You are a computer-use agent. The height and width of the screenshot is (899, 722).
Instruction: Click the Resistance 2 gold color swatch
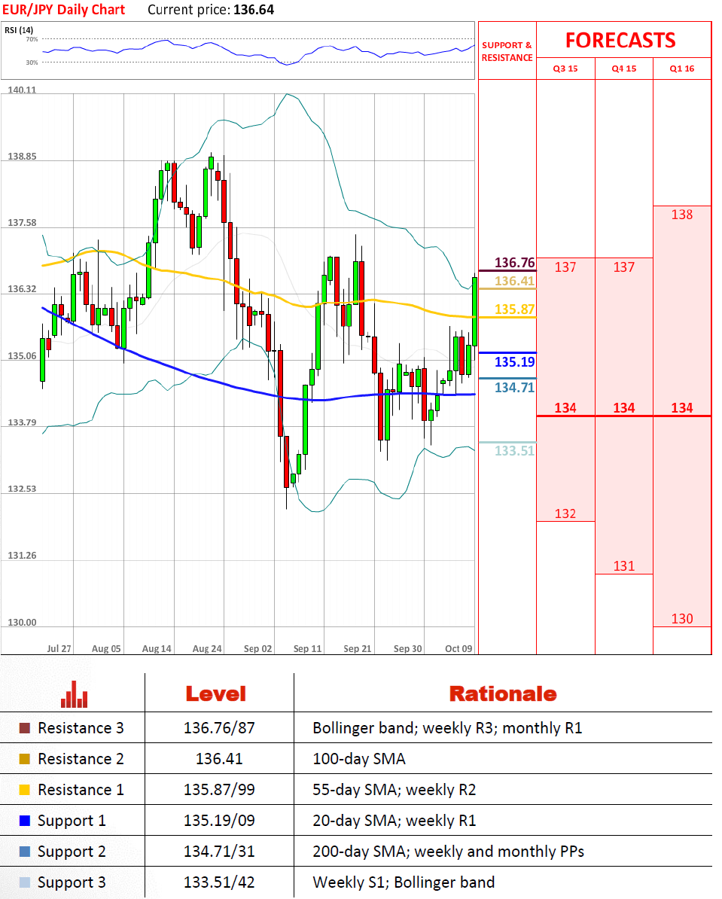tap(25, 759)
